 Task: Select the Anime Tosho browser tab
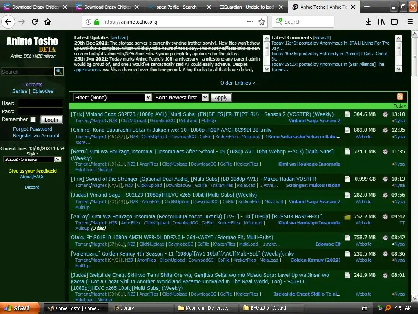[x=324, y=7]
